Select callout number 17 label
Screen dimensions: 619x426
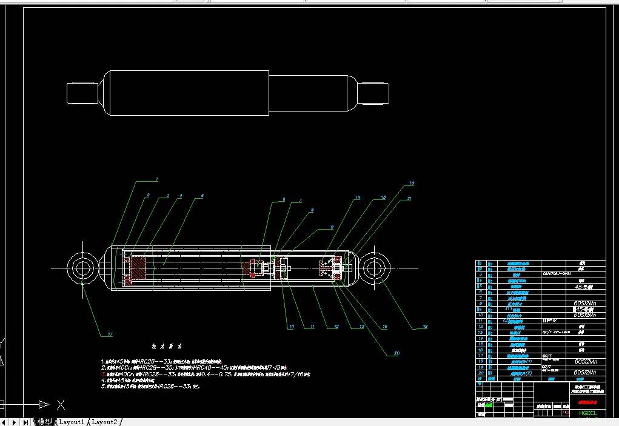(110, 334)
